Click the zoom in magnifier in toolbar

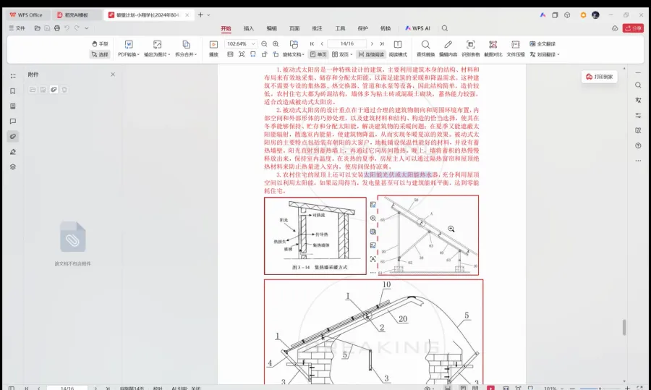[x=276, y=43]
